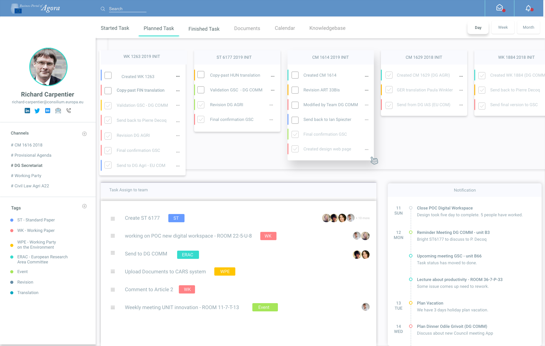Open the Calendar tab
This screenshot has height=346, width=545.
point(285,28)
